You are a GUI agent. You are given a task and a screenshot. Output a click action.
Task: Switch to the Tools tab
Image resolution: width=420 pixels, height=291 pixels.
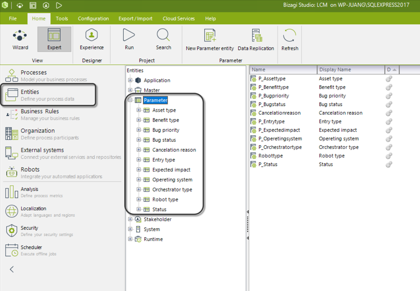coord(62,18)
